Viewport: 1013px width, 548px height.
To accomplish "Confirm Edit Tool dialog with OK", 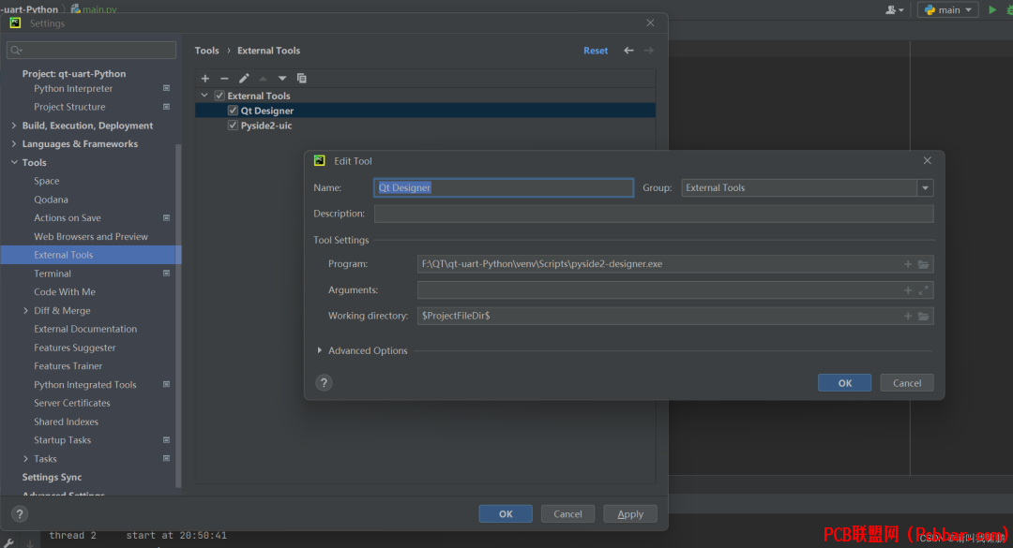I will [x=844, y=383].
